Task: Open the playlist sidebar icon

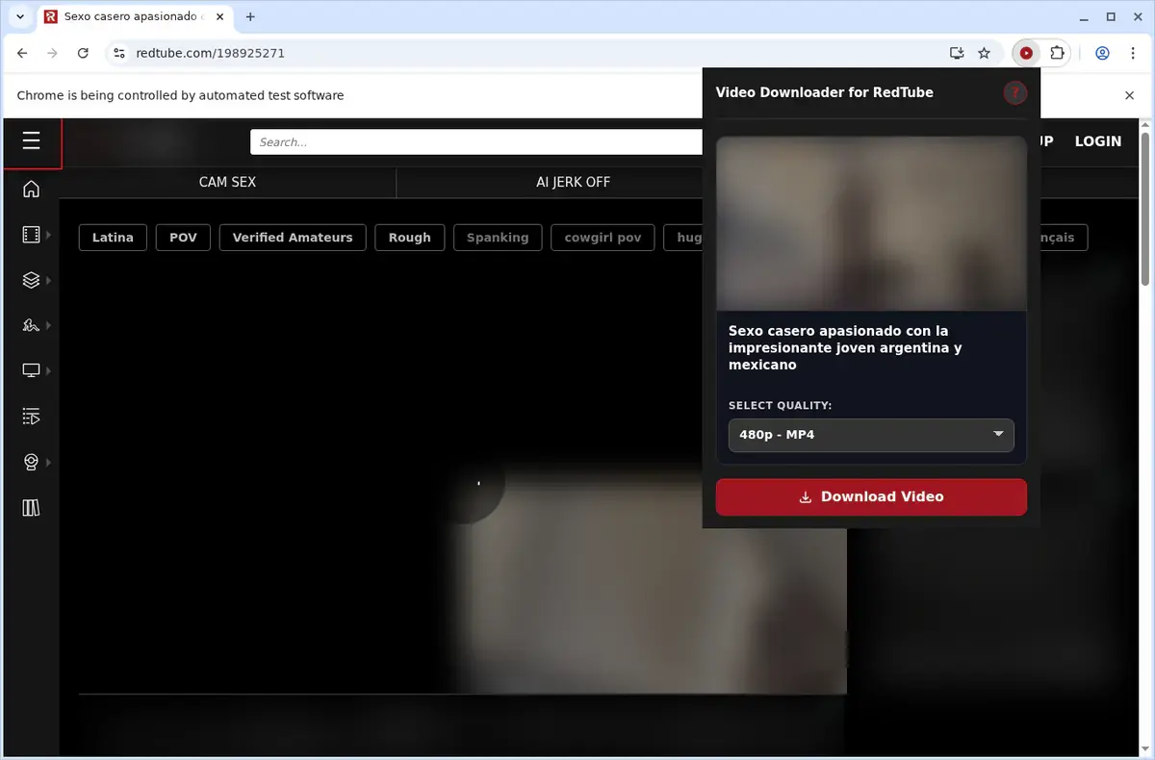Action: click(x=31, y=417)
